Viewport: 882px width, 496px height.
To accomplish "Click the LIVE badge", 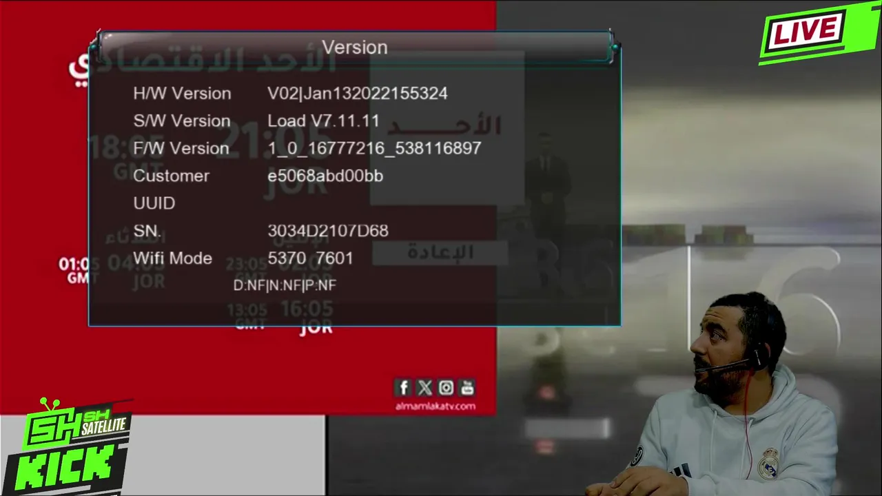I will tap(819, 33).
